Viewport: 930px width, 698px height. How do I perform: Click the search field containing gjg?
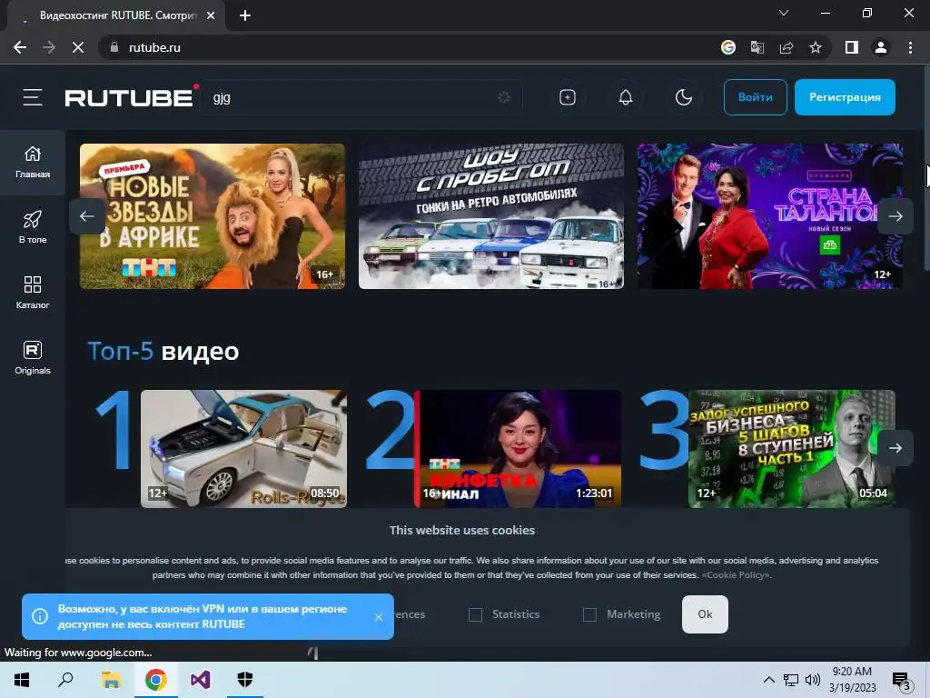coord(361,97)
